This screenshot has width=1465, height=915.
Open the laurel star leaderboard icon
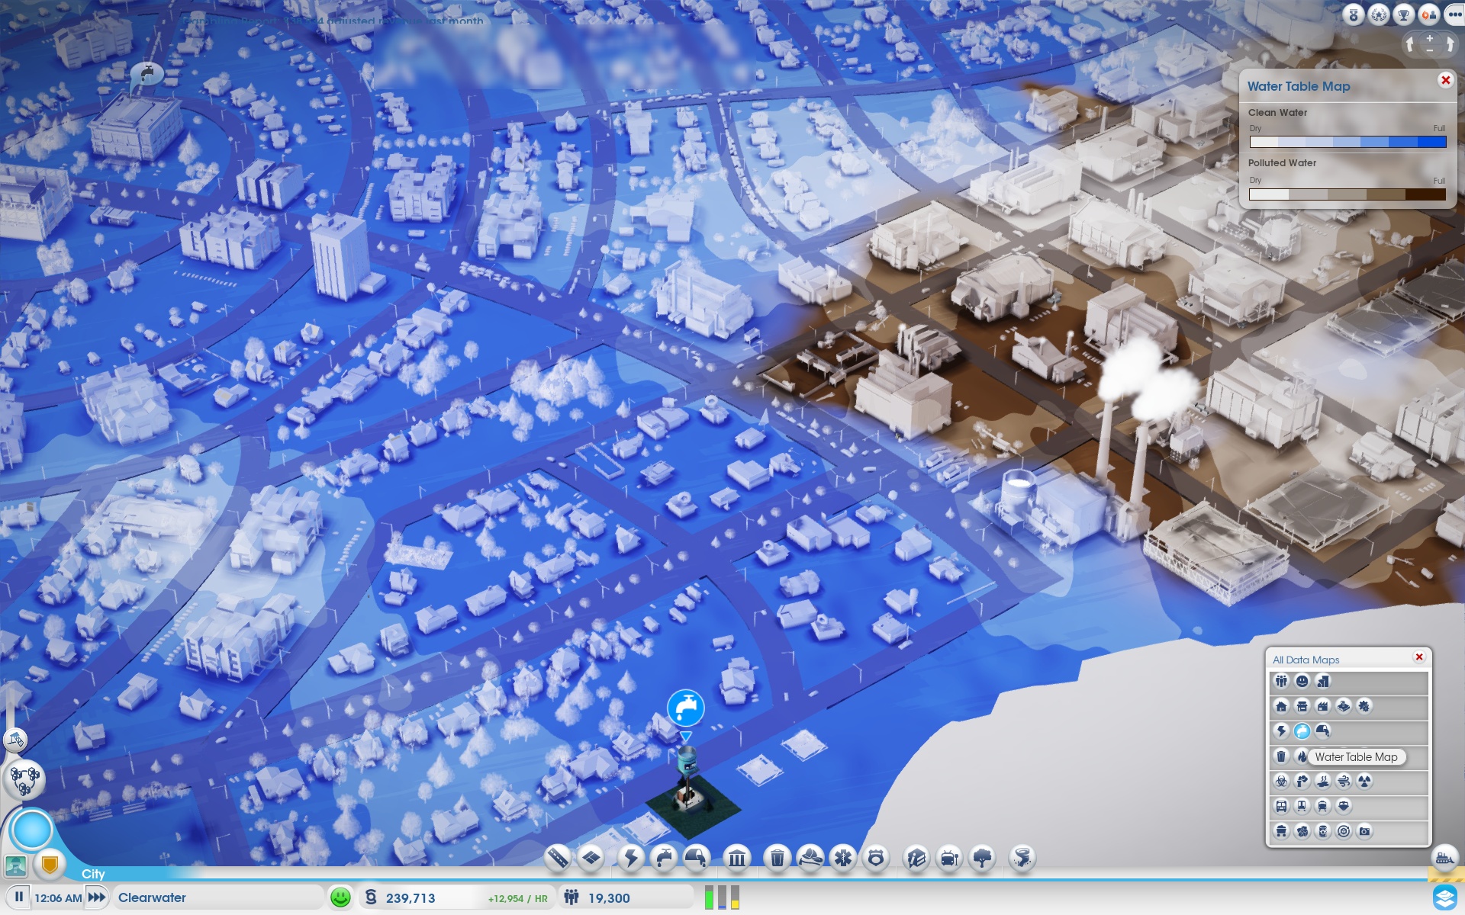1379,14
